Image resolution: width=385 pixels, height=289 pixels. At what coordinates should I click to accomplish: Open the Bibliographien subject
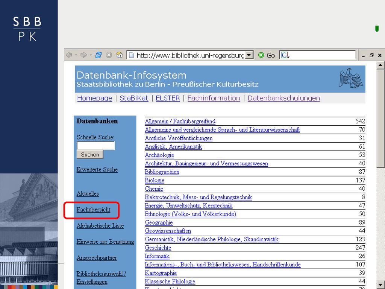162,172
